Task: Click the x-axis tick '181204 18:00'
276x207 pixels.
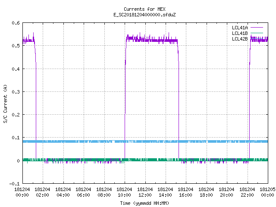Action: [206, 192]
